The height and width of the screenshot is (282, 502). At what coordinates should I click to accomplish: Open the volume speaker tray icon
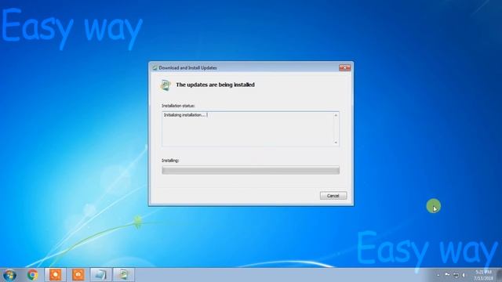[464, 275]
